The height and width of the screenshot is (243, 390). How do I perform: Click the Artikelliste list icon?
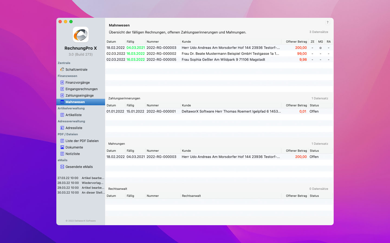(x=62, y=115)
